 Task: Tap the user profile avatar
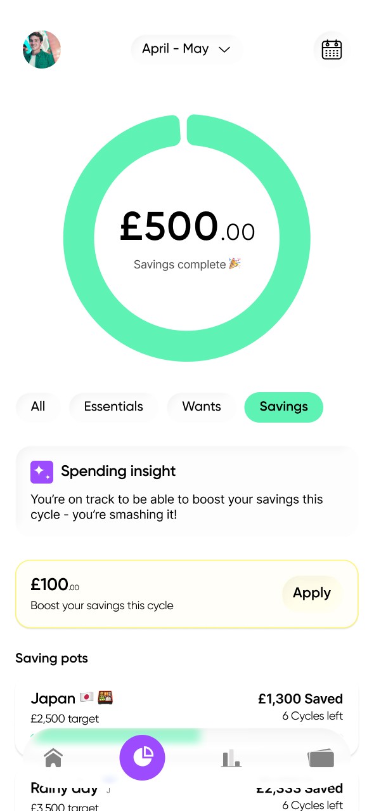(x=42, y=49)
